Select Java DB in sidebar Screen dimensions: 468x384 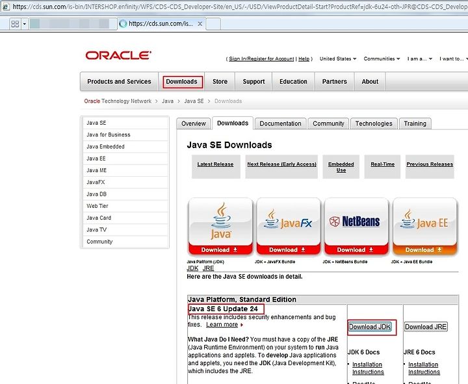(125, 194)
